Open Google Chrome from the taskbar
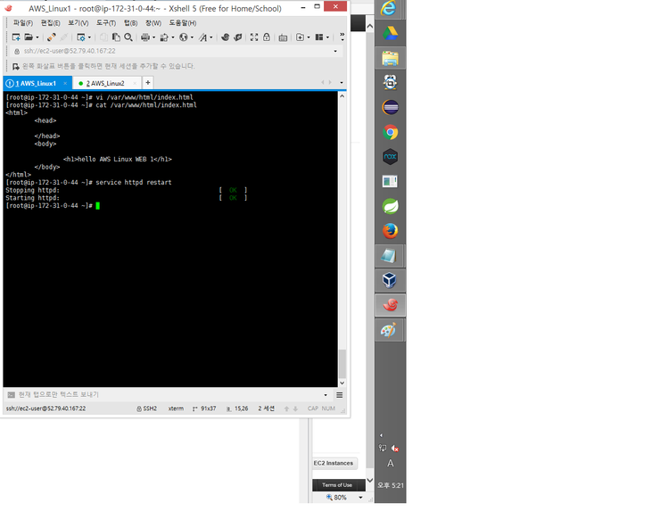 390,133
